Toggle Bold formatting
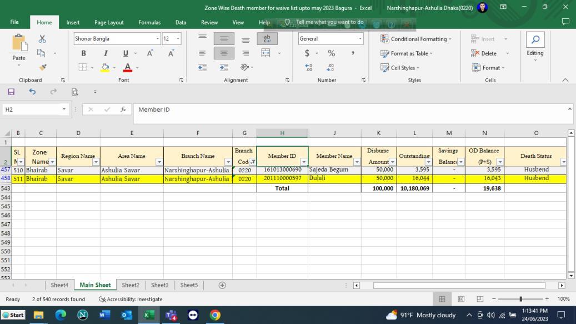This screenshot has width=576, height=324. pos(83,53)
